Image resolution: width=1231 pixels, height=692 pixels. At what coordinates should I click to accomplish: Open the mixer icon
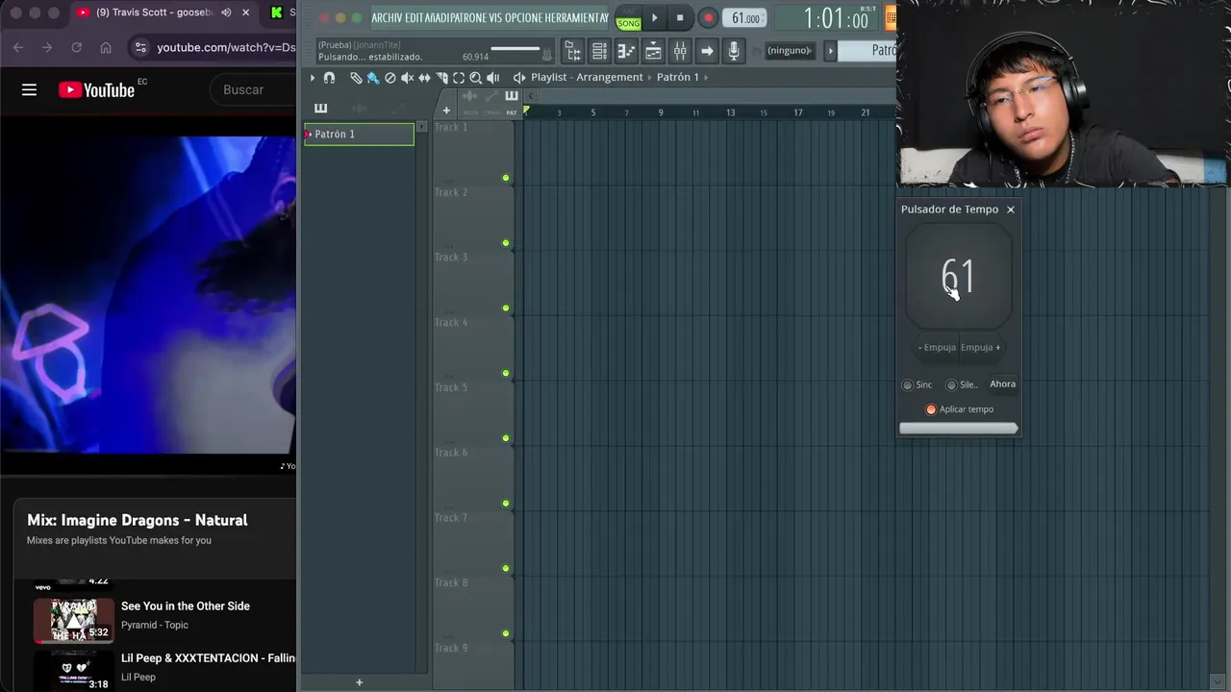(x=680, y=51)
